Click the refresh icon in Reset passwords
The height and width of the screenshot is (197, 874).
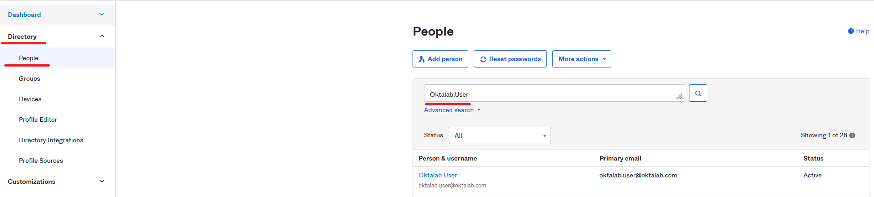tap(483, 59)
